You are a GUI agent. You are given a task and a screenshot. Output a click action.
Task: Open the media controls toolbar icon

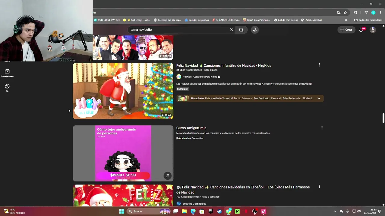pos(366,13)
